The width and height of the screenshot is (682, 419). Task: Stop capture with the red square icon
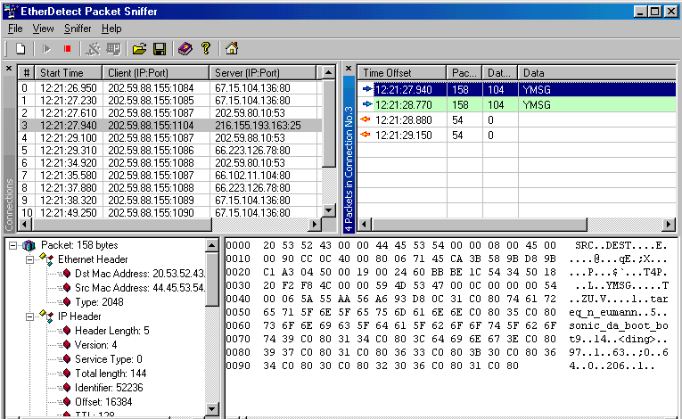click(67, 49)
